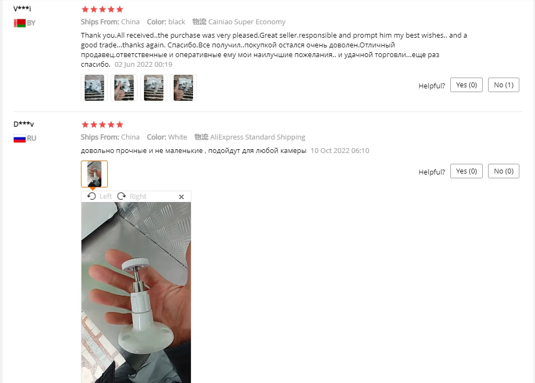Click the reviewer name V***i

22,9
